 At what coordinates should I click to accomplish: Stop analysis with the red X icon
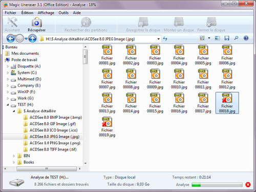pyautogui.click(x=248, y=184)
